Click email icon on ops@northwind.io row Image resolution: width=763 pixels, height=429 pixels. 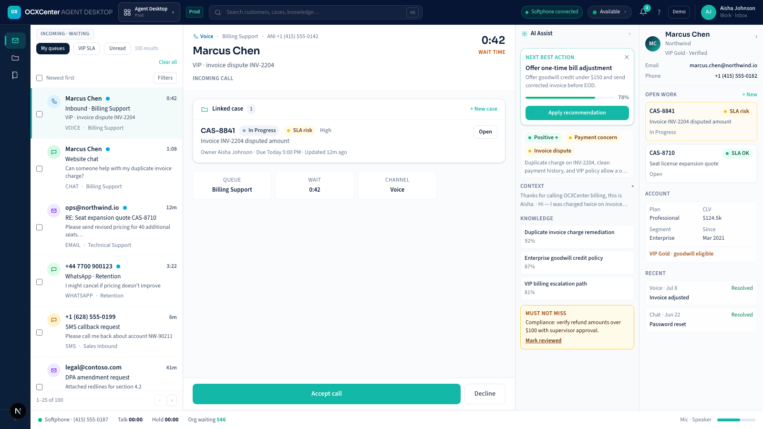[54, 211]
